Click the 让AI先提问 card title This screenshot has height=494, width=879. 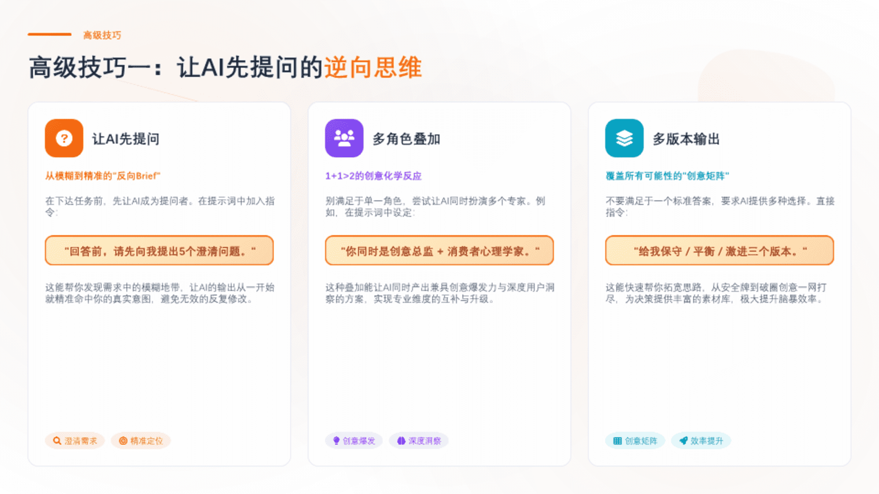click(x=126, y=139)
